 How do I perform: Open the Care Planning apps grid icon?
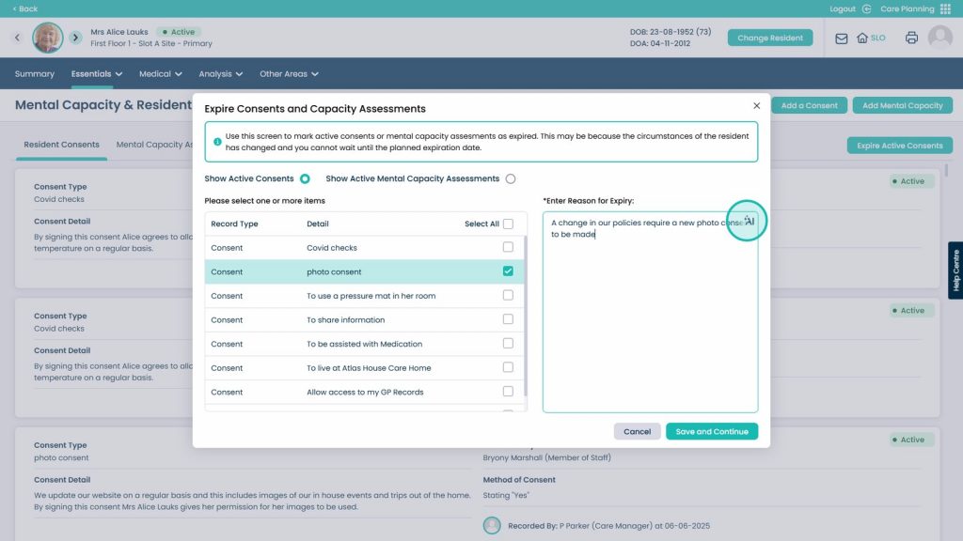pyautogui.click(x=945, y=8)
